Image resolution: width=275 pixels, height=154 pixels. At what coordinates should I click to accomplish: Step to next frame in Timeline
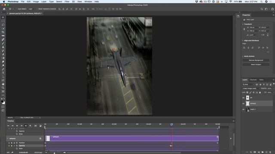click(21, 126)
